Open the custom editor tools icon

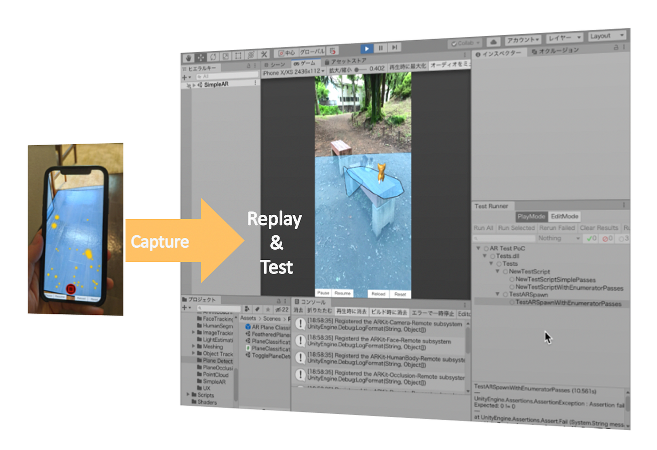click(x=264, y=54)
